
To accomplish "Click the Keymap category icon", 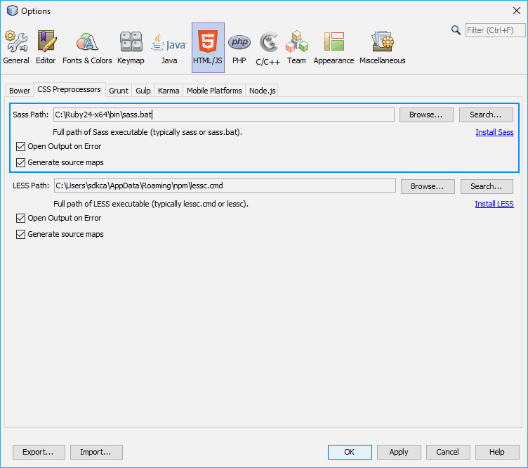I will pos(131,48).
